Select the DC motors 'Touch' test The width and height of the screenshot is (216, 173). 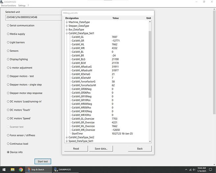(8, 110)
